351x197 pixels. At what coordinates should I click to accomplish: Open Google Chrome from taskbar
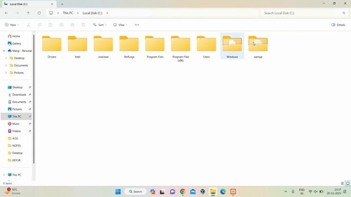(x=183, y=192)
